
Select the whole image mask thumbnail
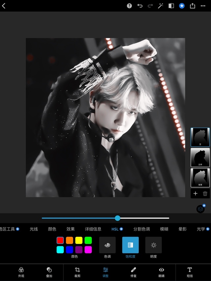point(200,137)
